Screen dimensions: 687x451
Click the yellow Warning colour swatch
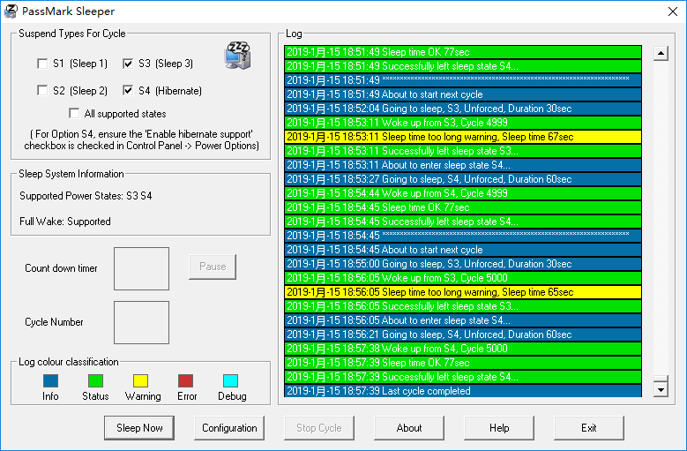(140, 380)
